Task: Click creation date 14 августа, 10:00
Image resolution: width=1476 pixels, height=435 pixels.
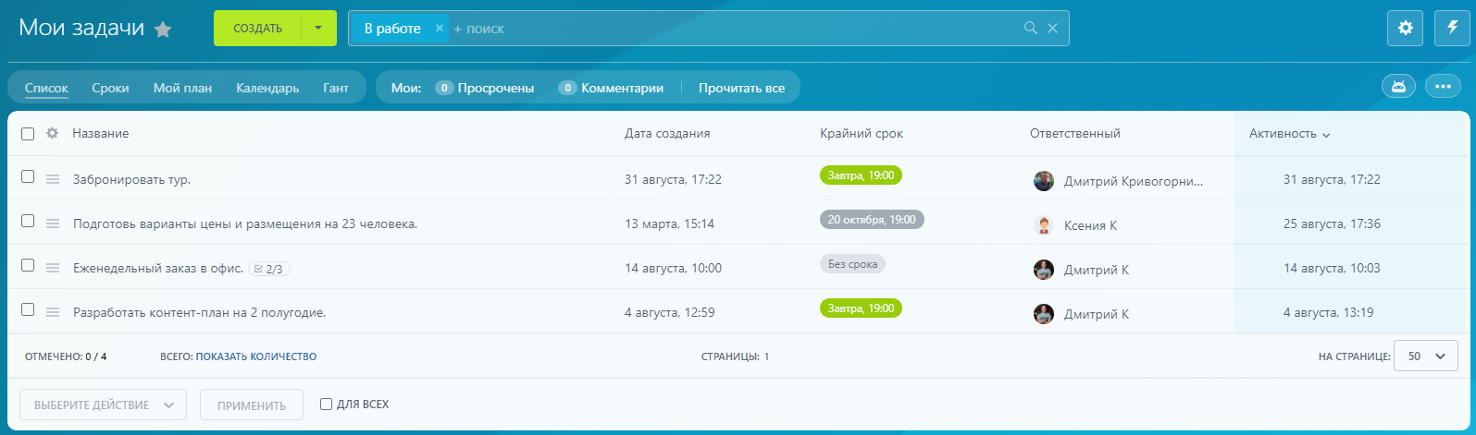Action: pos(673,269)
